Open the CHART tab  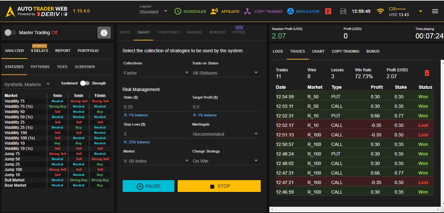click(318, 51)
